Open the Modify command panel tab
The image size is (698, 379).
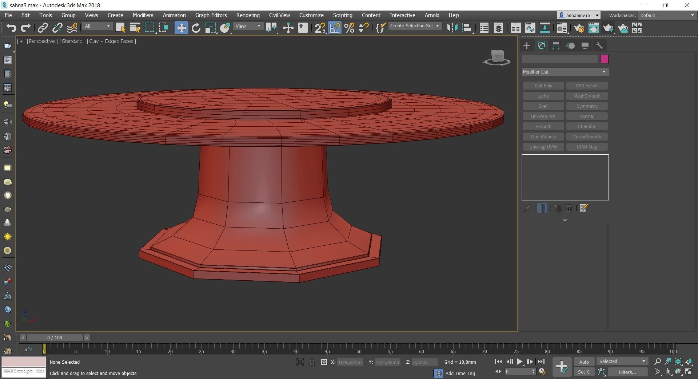point(541,46)
